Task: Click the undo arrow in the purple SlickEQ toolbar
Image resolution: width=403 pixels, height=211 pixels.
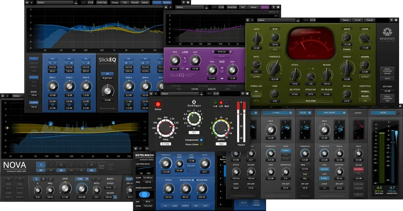Action: pyautogui.click(x=166, y=7)
